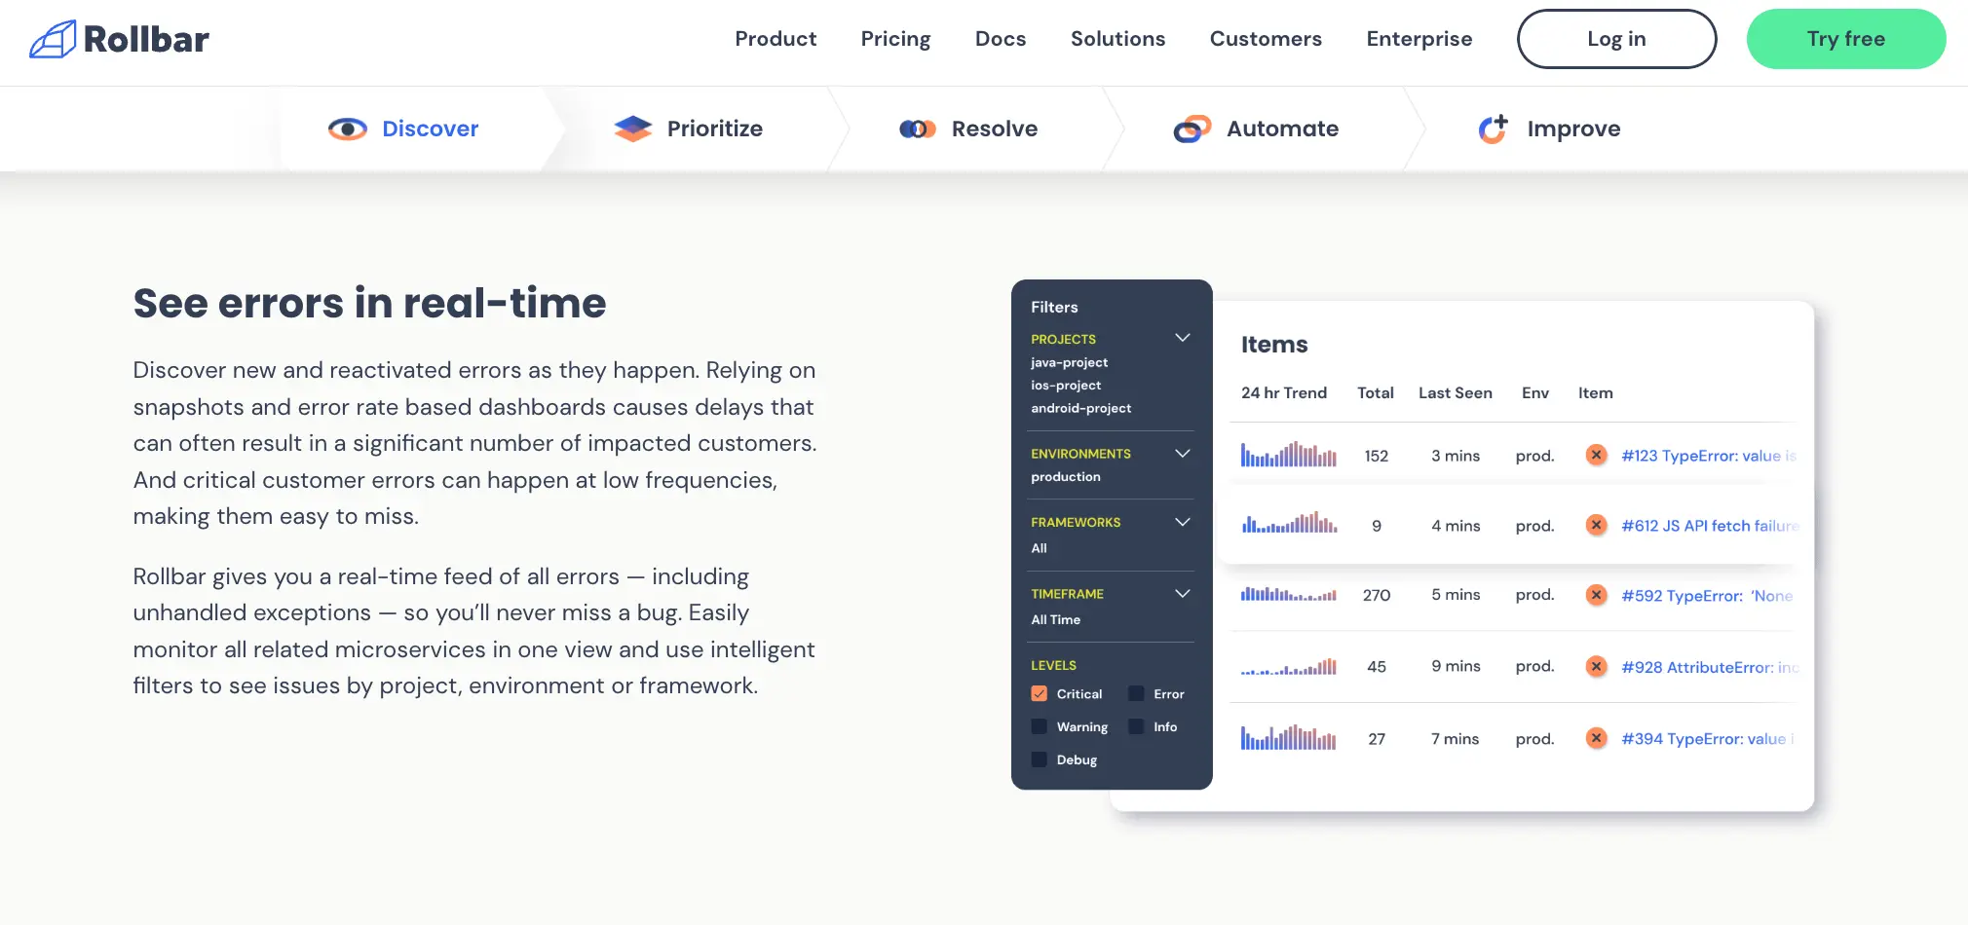This screenshot has height=925, width=1968.
Task: Click the error icon beside #394 TypeError
Action: [x=1596, y=738]
